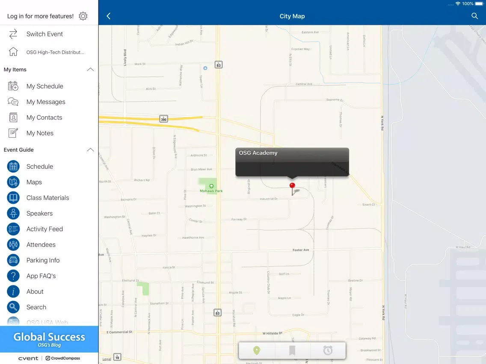This screenshot has width=486, height=364.
Task: Tap Mohawk Park marker on map
Action: coord(211,186)
